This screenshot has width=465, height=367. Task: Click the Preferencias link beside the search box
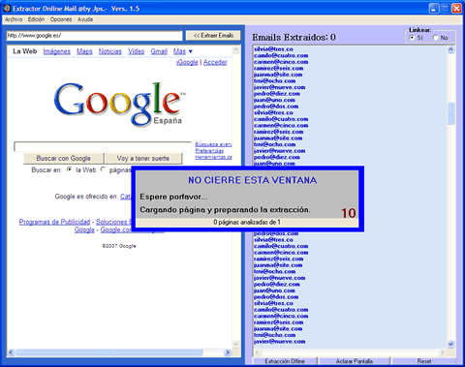click(209, 151)
